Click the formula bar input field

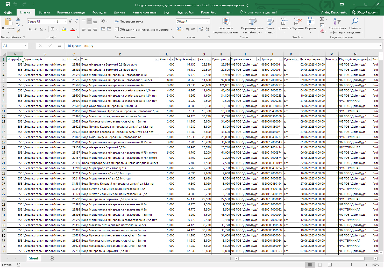click(x=222, y=46)
